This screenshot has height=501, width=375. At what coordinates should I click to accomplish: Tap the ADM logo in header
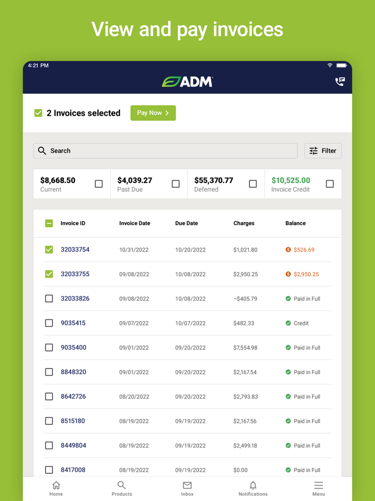(187, 82)
